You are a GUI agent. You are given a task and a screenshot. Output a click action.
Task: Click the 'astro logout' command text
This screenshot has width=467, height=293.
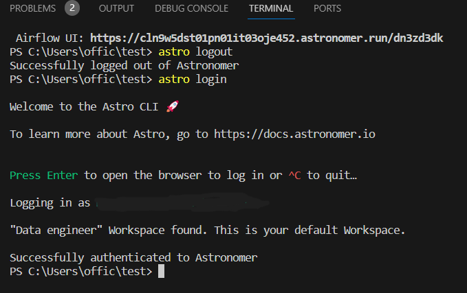coord(195,52)
